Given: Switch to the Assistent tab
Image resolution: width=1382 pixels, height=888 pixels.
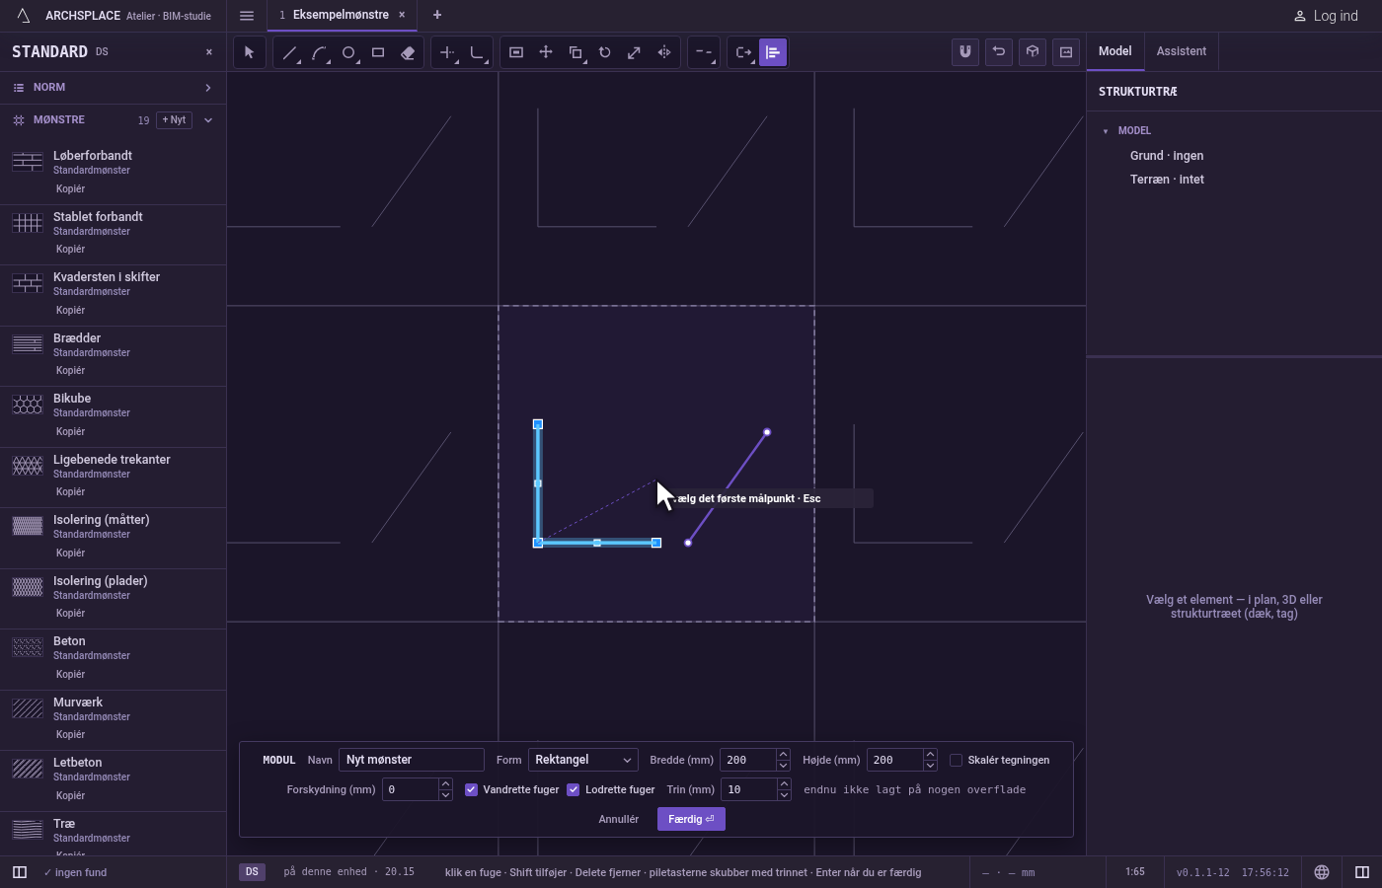Looking at the screenshot, I should tap(1182, 51).
